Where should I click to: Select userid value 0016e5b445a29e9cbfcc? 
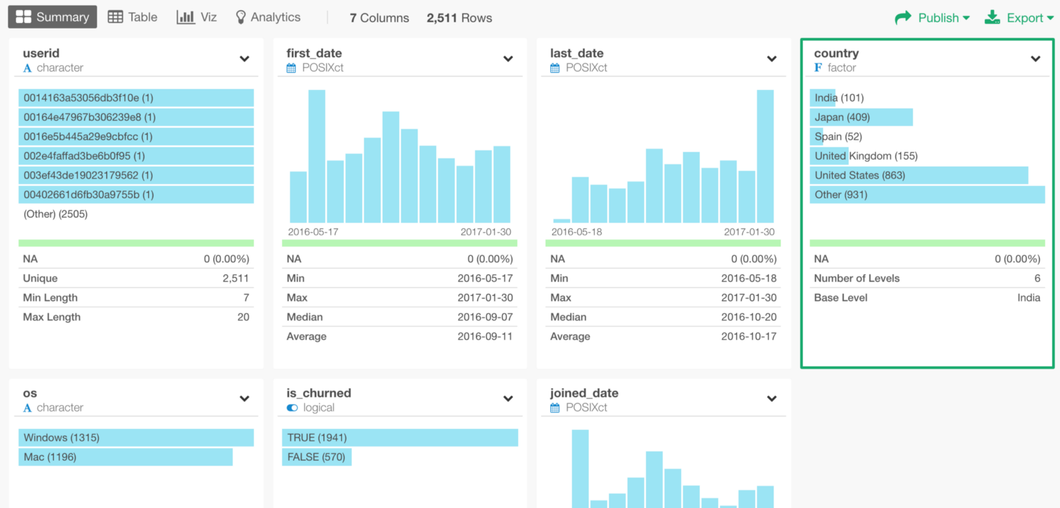(x=136, y=136)
